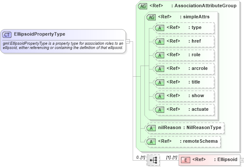The height and width of the screenshot is (167, 244).
Task: Select the Ellipsoid element label
Action: pos(227,159)
